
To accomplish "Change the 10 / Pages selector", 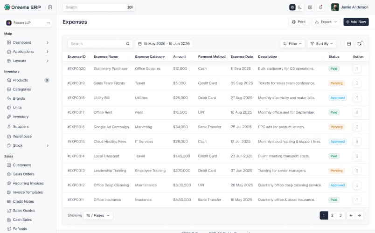I will click(98, 215).
